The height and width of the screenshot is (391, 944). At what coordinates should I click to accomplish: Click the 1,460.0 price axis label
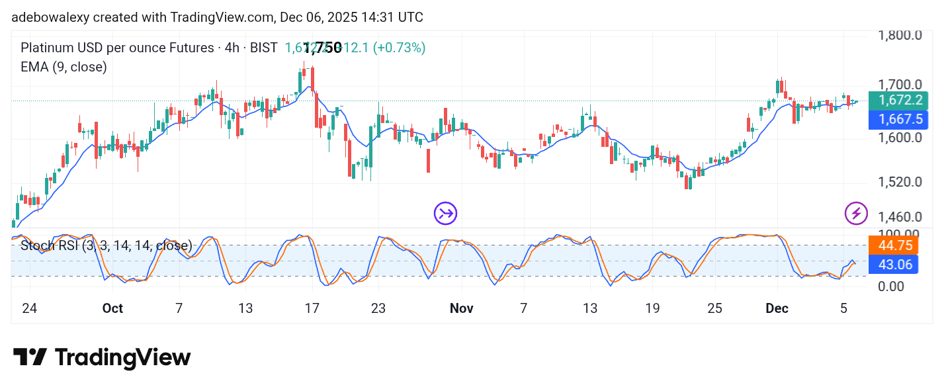pos(898,217)
